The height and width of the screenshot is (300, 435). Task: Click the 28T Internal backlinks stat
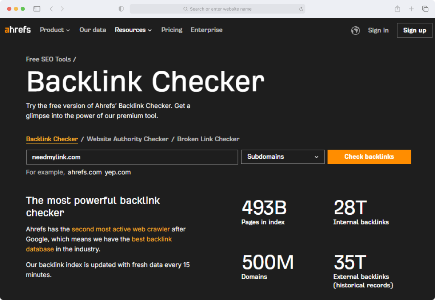[x=361, y=212]
